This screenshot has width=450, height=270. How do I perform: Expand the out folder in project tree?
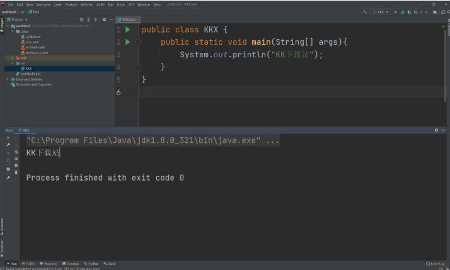[x=12, y=58]
